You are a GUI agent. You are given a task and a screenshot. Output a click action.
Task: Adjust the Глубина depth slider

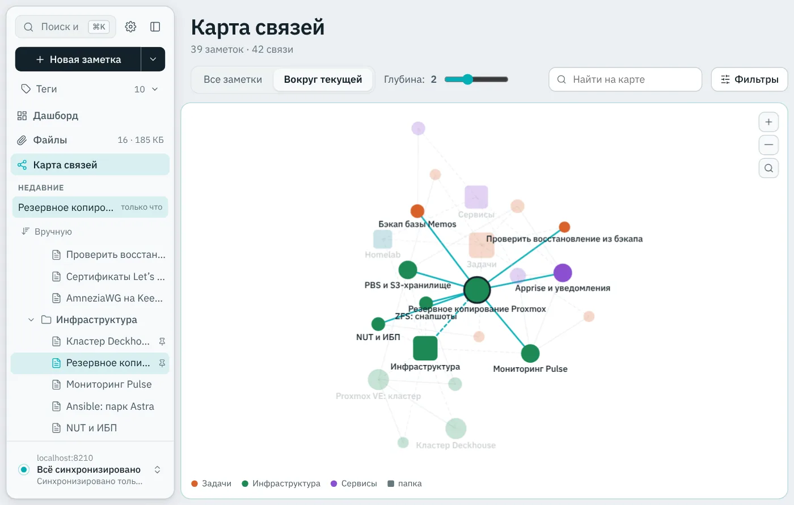pos(476,79)
